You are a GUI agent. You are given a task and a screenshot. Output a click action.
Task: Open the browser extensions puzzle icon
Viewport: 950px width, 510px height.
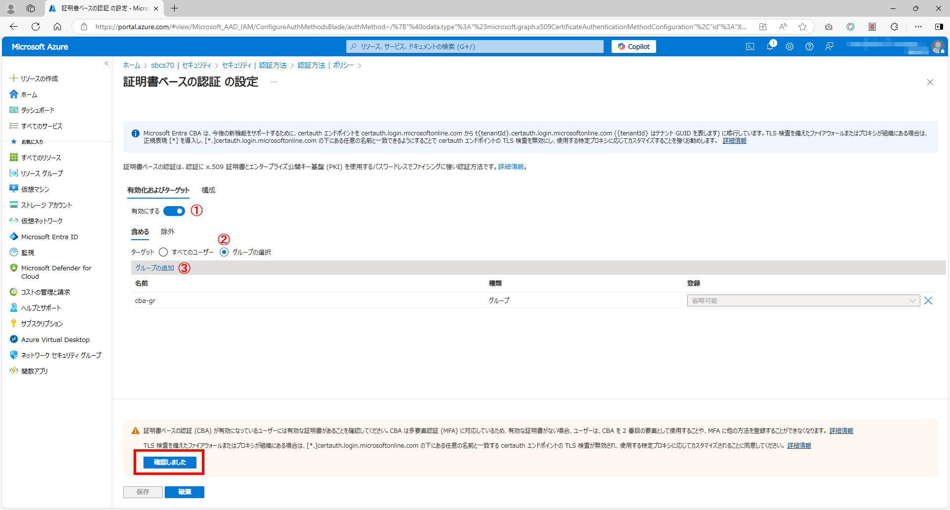tap(894, 27)
